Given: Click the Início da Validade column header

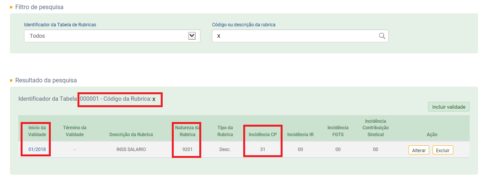Looking at the screenshot, I should coord(37,131).
